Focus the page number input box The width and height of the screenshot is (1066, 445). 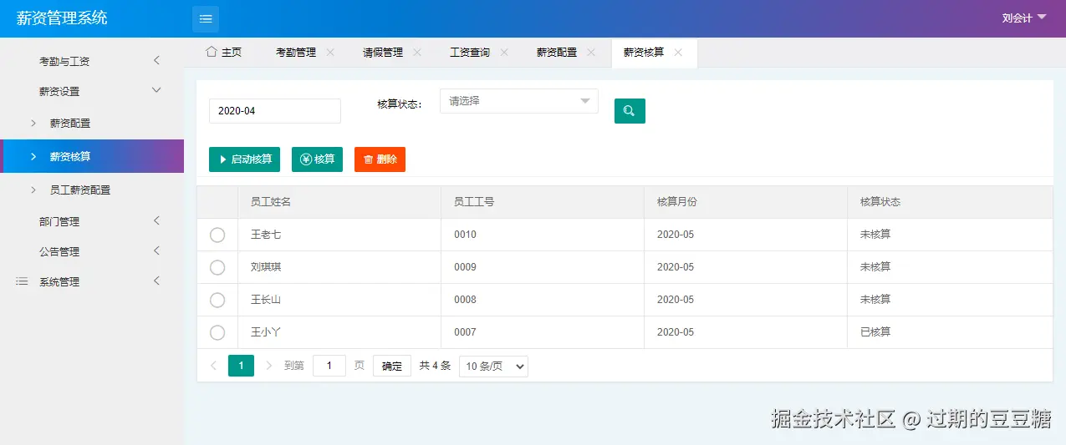point(329,366)
